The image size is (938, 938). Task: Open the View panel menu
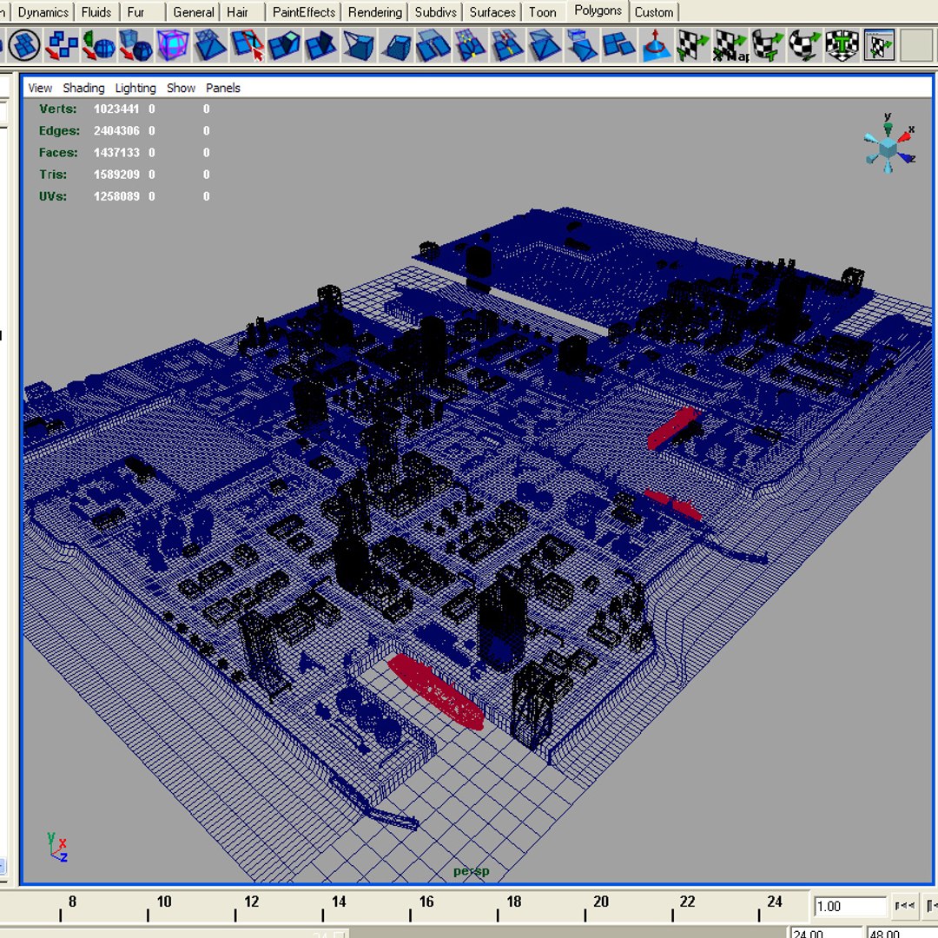coord(40,88)
